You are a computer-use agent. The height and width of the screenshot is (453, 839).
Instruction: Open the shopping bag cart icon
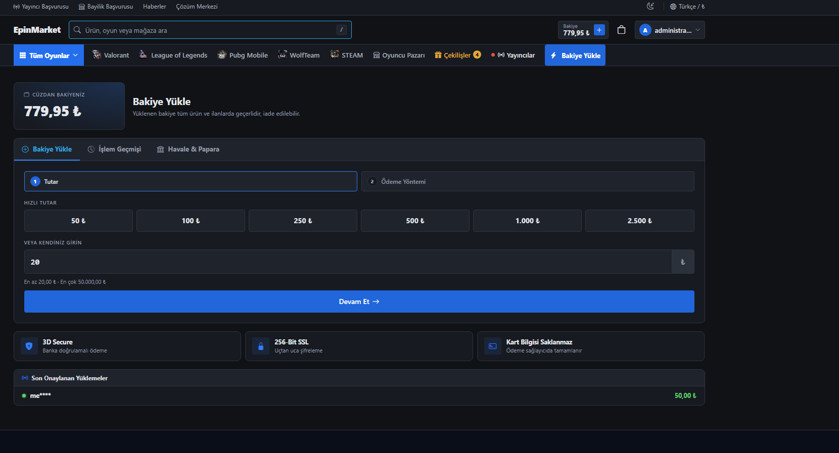point(621,30)
